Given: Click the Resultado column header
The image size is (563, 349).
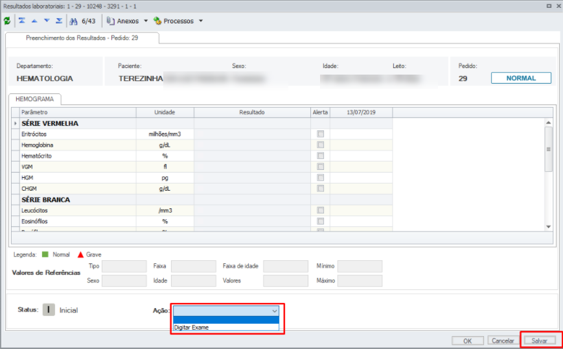Looking at the screenshot, I should [x=252, y=112].
